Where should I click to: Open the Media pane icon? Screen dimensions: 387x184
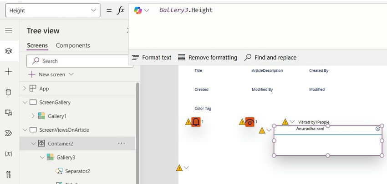tap(9, 113)
